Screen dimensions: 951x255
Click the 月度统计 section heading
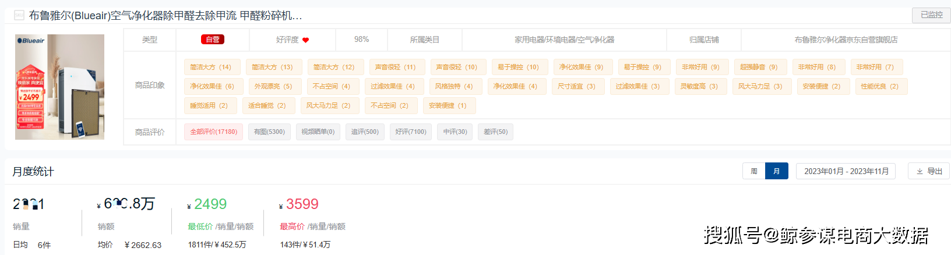coord(33,171)
